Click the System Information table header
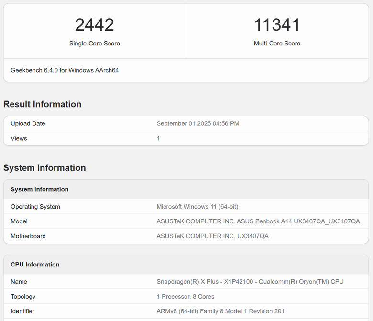The height and width of the screenshot is (321, 373). [40, 189]
